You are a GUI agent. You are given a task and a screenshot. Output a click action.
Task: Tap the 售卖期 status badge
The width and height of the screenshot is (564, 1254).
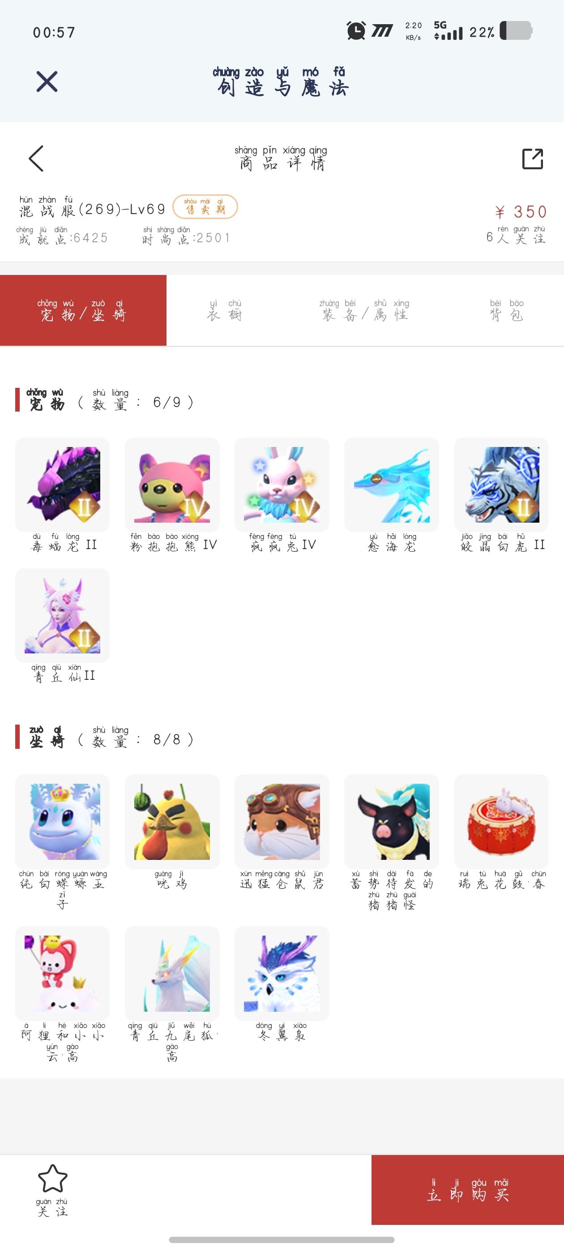click(x=205, y=207)
